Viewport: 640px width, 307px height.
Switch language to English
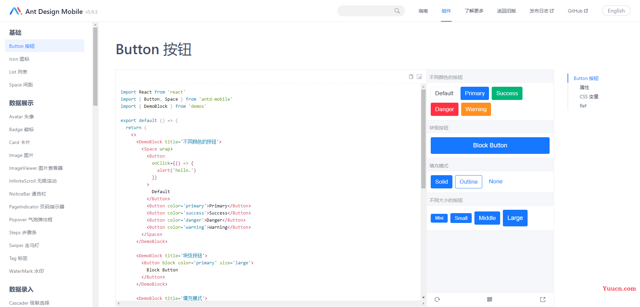[616, 11]
